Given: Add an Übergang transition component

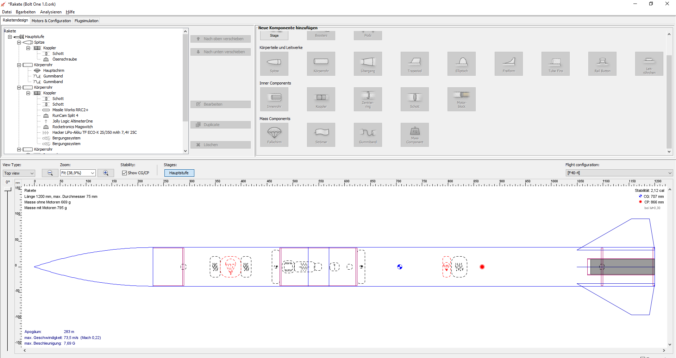Looking at the screenshot, I should tap(368, 64).
